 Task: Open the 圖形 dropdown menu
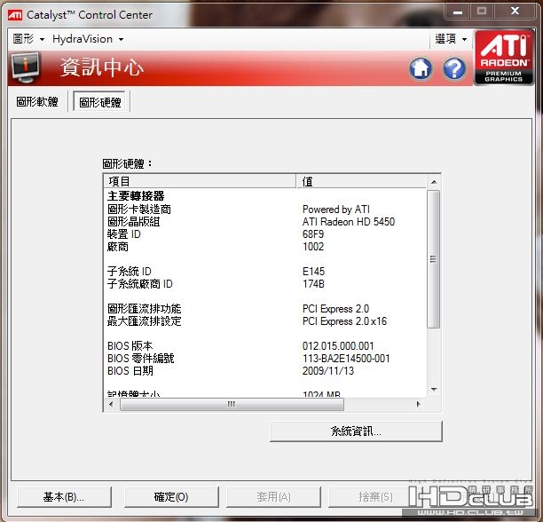point(28,39)
